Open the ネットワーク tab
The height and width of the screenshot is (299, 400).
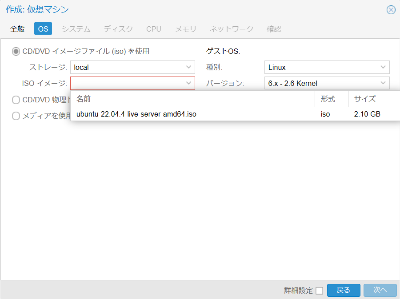(232, 29)
